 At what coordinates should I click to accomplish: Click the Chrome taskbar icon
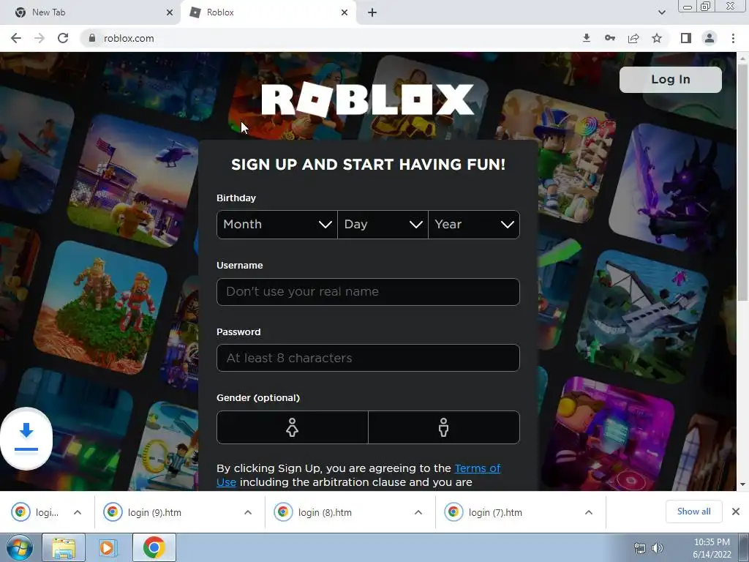pos(154,547)
